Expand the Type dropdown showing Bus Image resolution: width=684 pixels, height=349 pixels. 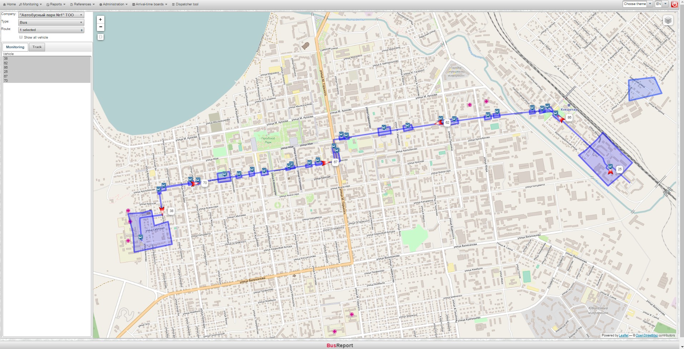coord(51,23)
